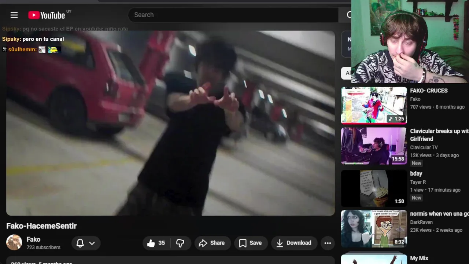The width and height of the screenshot is (469, 264).
Task: Open the three-dot more actions menu
Action: click(x=328, y=243)
